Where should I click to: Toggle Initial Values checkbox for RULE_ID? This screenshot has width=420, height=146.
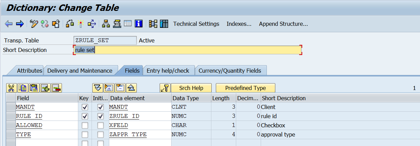(100, 116)
